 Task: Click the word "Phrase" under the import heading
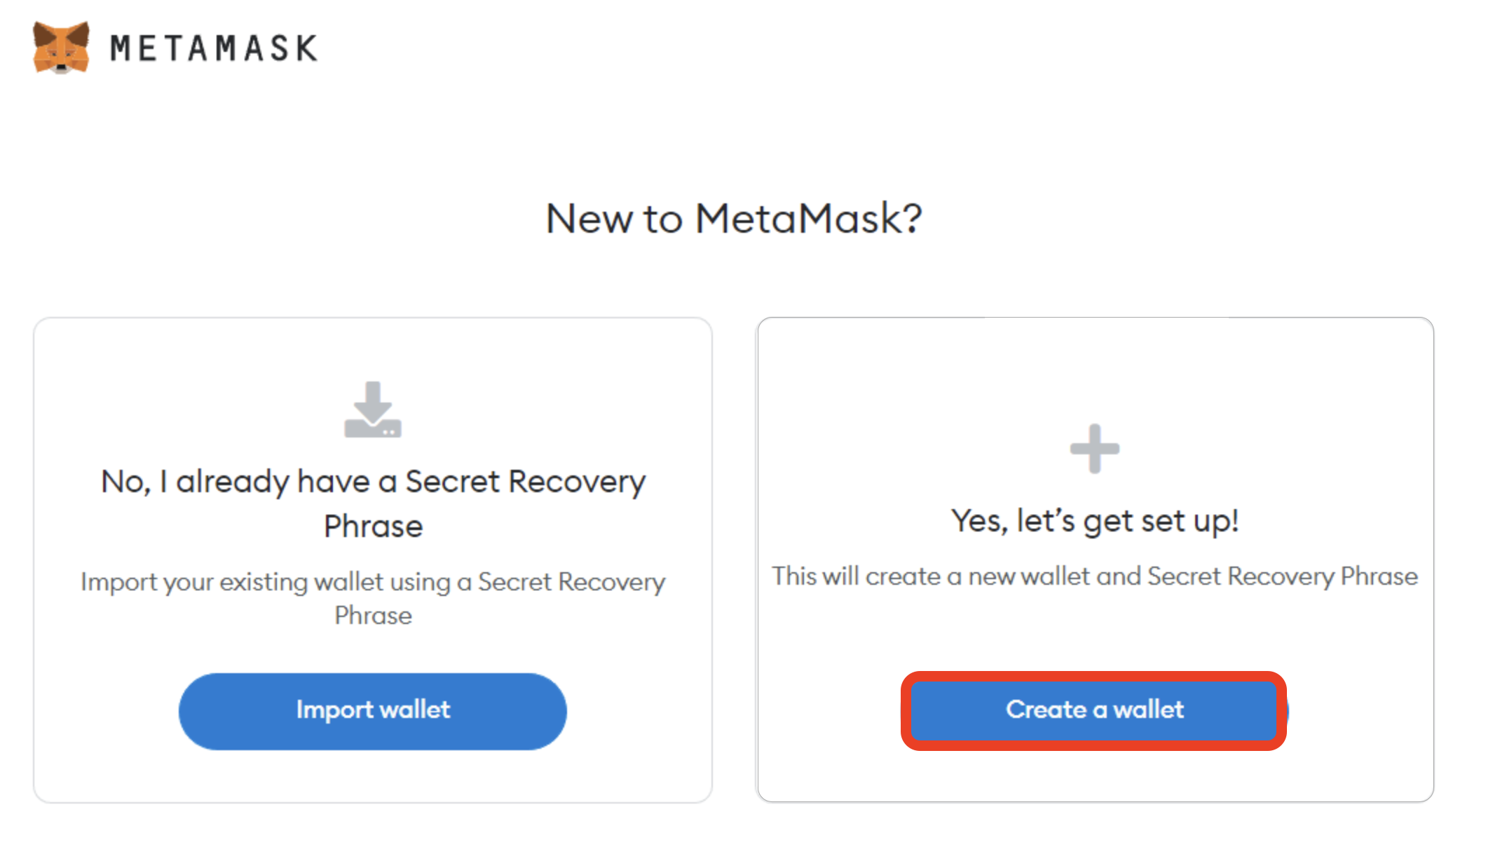click(x=373, y=527)
